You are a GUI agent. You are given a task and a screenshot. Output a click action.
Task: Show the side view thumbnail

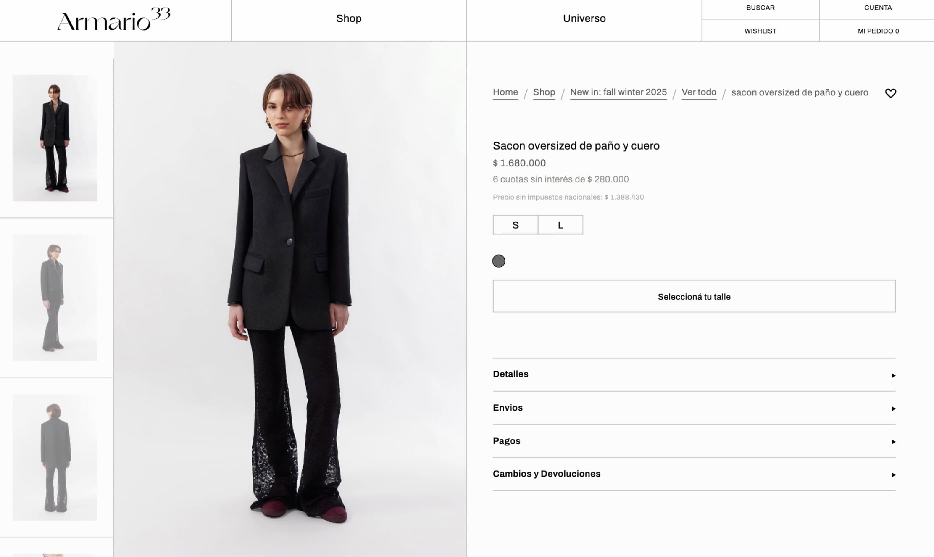(x=55, y=297)
